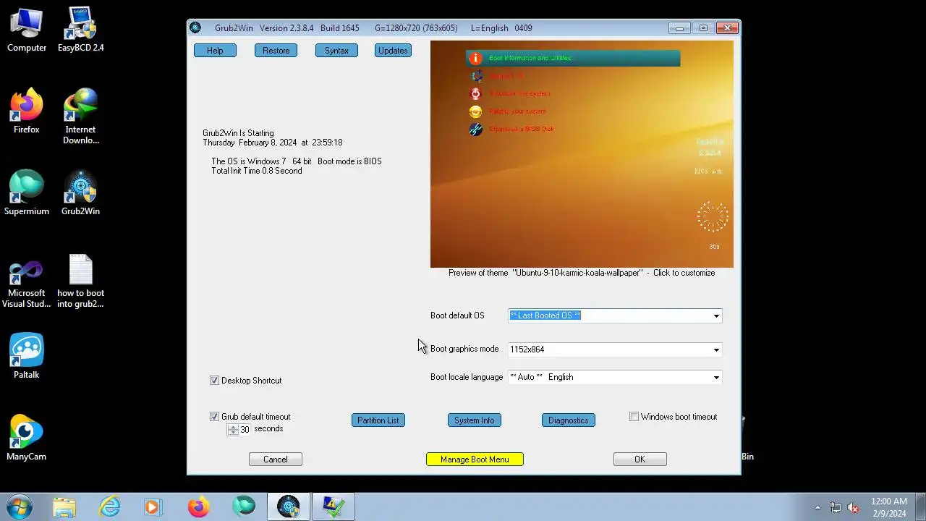Click the Boot Information and Utilities preview icon

pyautogui.click(x=475, y=58)
